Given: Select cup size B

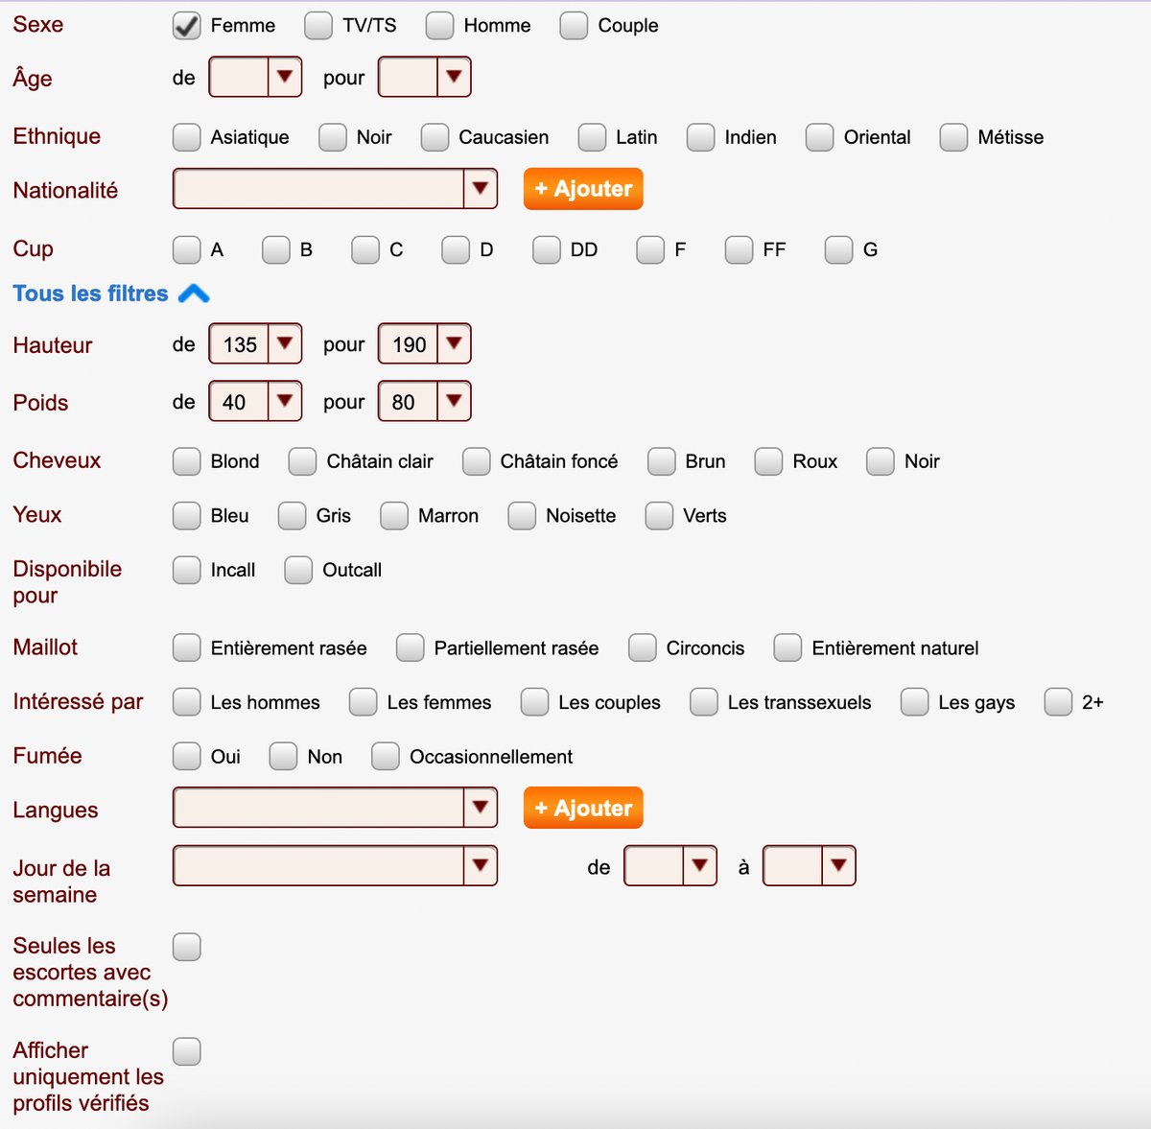Looking at the screenshot, I should 276,249.
